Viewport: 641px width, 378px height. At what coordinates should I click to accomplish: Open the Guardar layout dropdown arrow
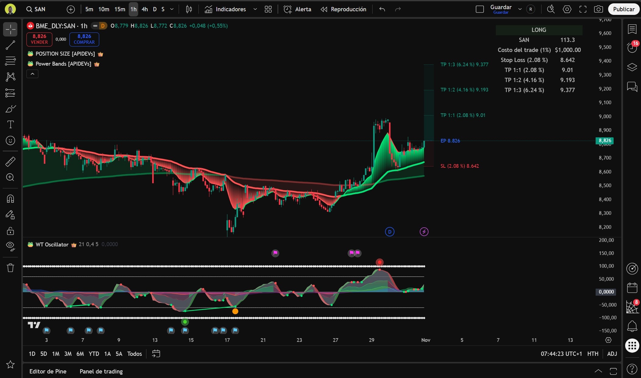click(x=520, y=9)
